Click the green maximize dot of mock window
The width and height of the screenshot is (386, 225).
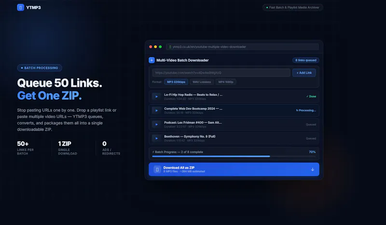coord(160,47)
